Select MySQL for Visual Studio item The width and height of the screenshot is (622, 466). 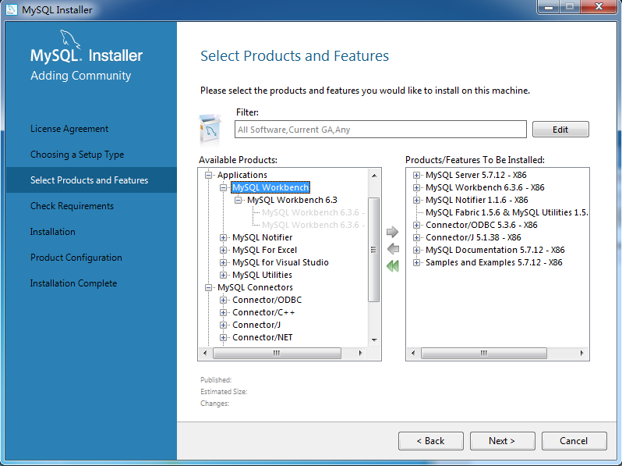pos(281,262)
